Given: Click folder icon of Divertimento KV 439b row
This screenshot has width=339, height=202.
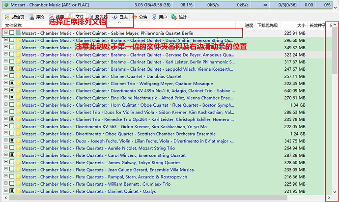Looking at the screenshot, I should (18, 90).
